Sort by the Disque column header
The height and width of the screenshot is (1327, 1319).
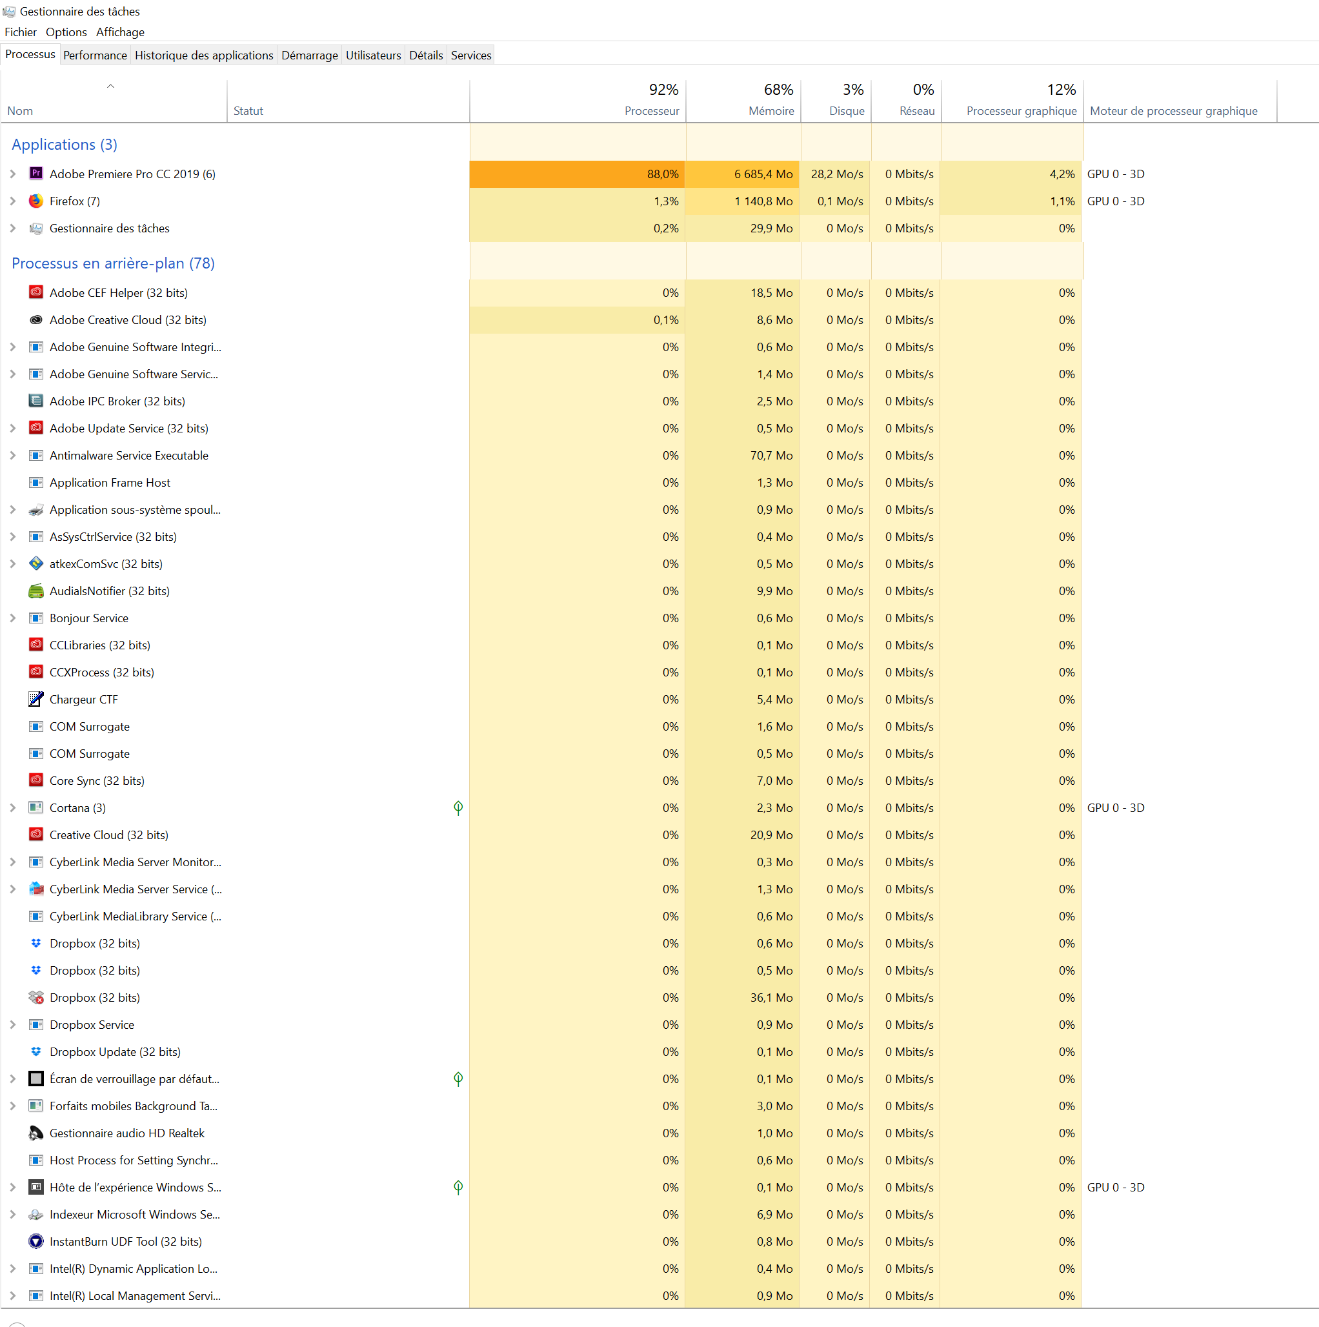tap(836, 101)
